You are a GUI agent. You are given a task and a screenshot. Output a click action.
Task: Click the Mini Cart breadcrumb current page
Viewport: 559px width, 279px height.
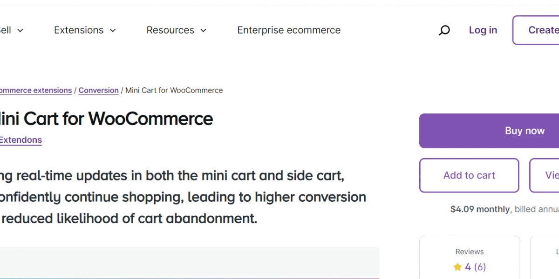click(174, 91)
